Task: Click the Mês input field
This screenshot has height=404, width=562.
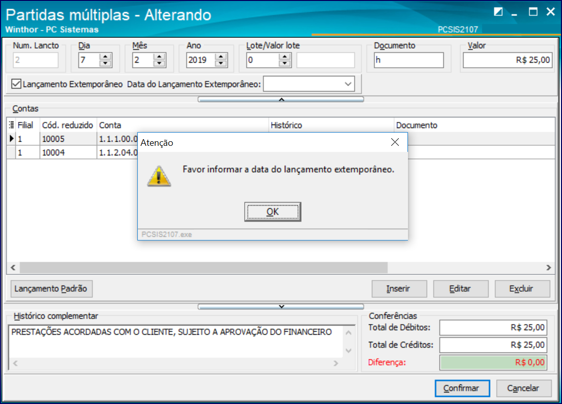Action: tap(143, 60)
